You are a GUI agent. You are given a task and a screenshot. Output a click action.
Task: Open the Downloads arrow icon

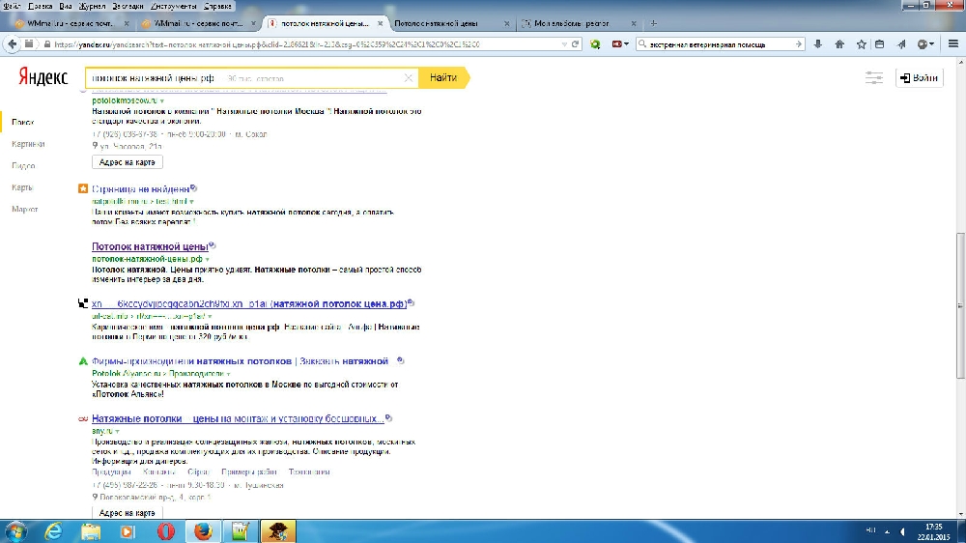click(x=818, y=44)
